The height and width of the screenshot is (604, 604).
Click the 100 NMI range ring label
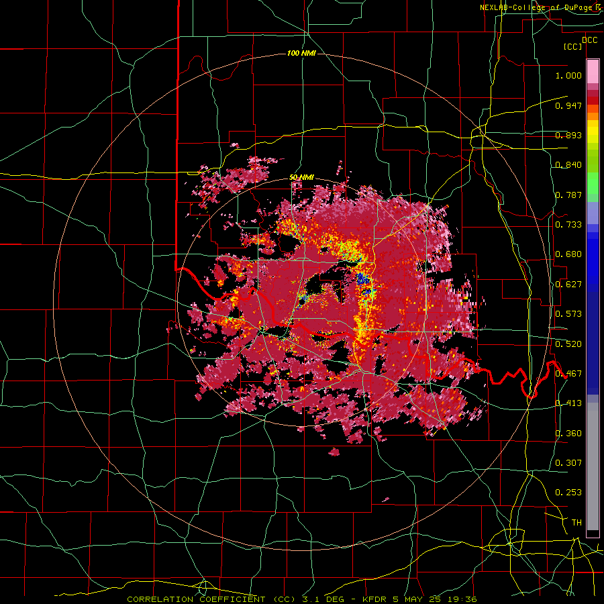pos(301,53)
